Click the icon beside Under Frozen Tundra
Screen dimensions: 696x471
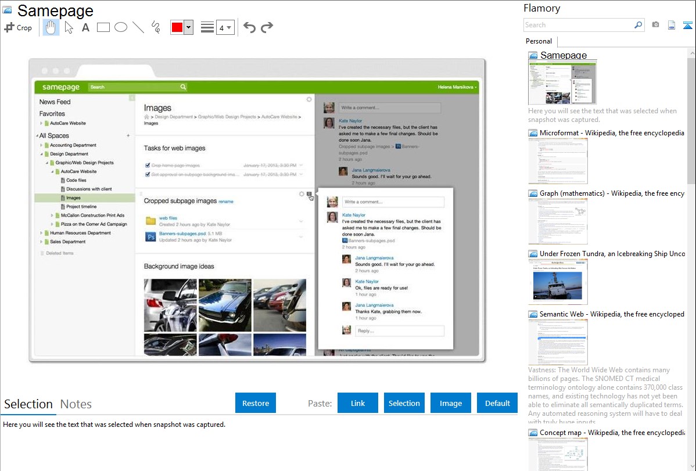533,254
